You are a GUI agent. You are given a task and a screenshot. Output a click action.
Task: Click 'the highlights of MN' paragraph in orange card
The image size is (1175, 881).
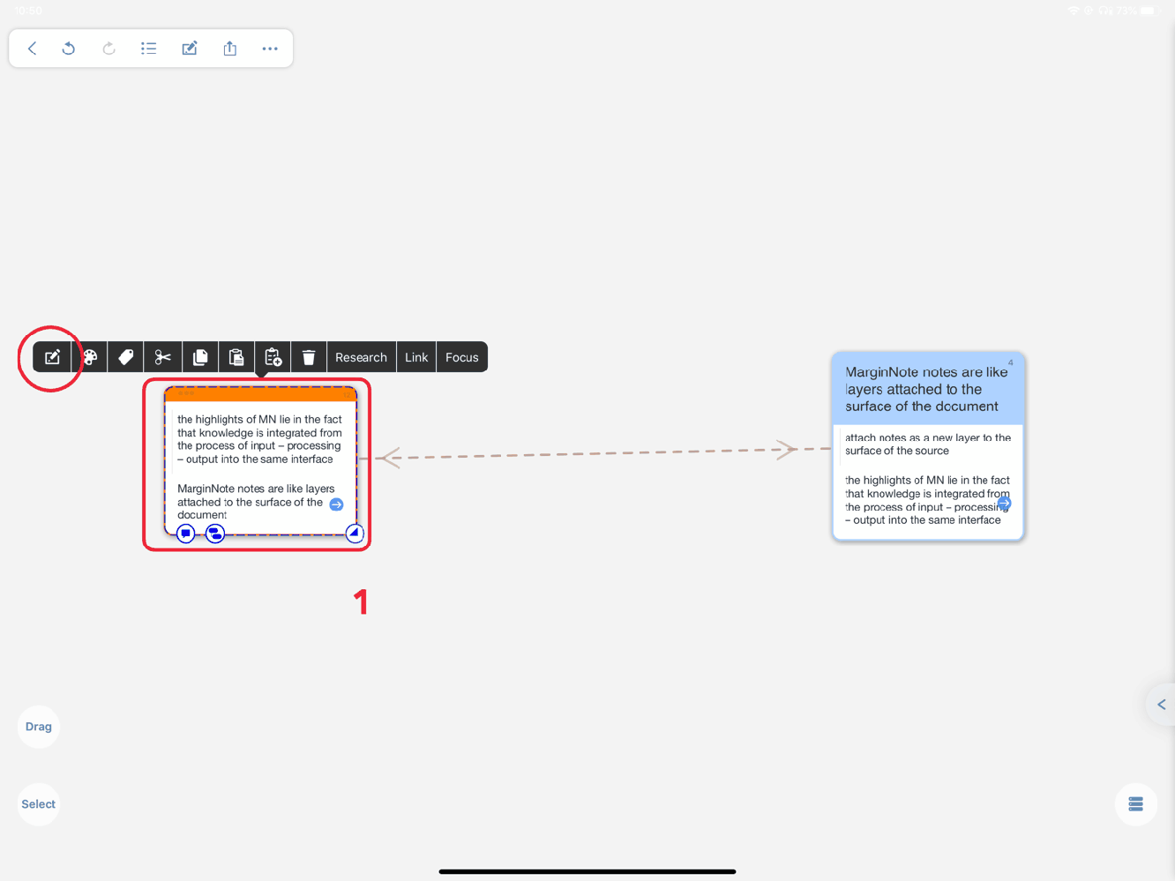pyautogui.click(x=259, y=439)
